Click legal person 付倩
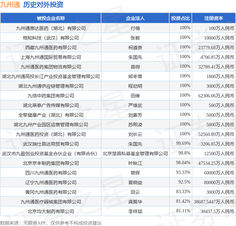This screenshot has width=236, height=226. tap(135, 28)
